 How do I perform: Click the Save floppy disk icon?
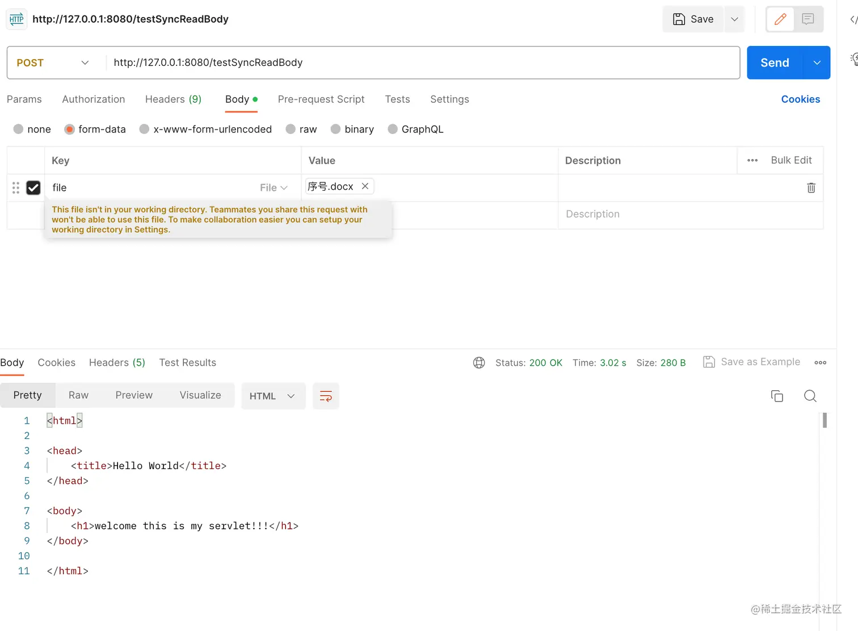(679, 19)
